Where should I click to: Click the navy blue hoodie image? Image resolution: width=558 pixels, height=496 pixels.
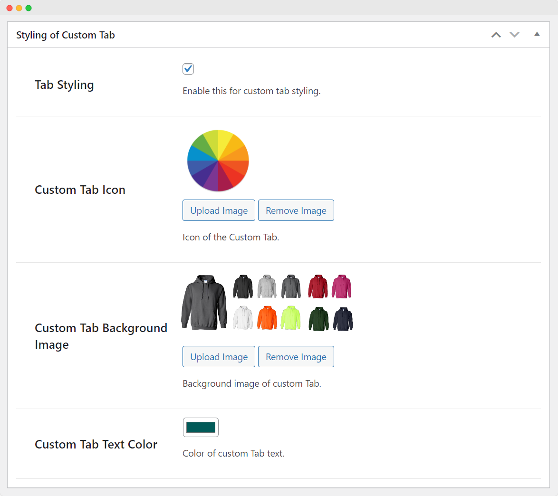coord(343,319)
